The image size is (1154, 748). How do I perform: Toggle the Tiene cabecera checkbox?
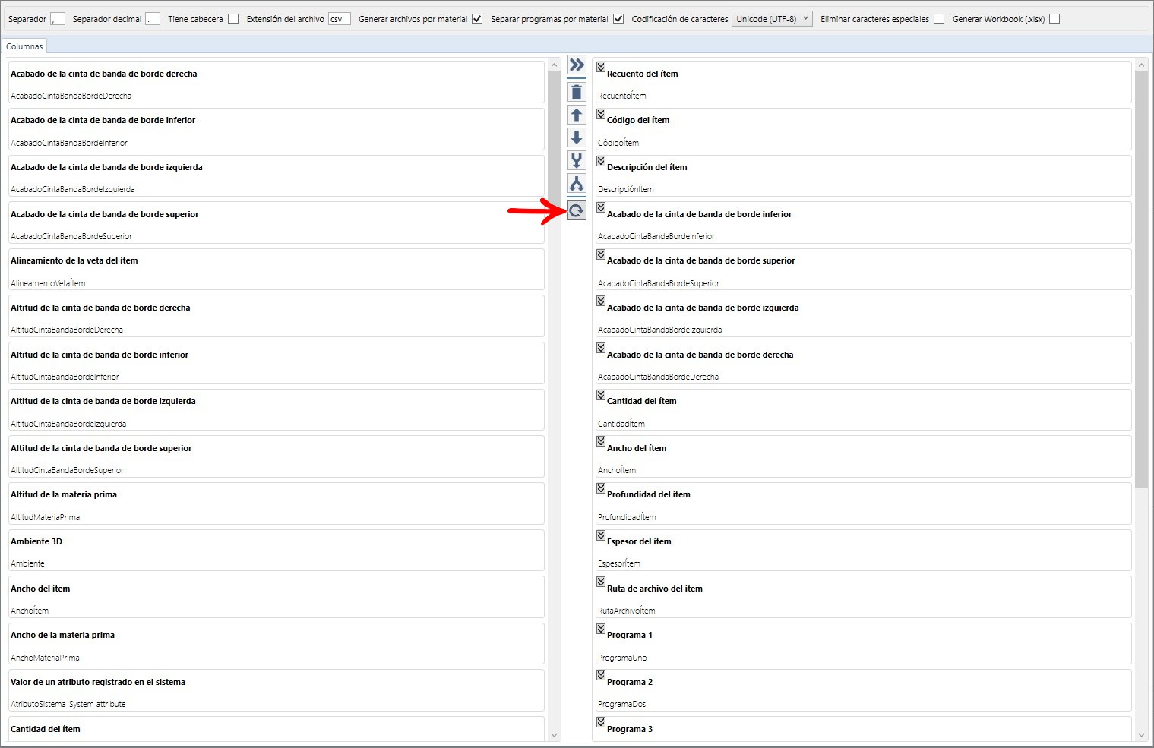pos(233,19)
